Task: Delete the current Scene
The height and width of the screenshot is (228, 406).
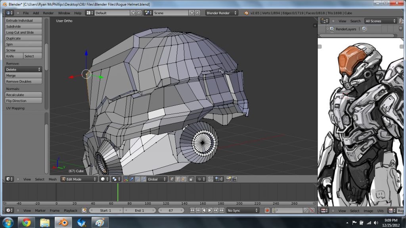Action: point(197,13)
